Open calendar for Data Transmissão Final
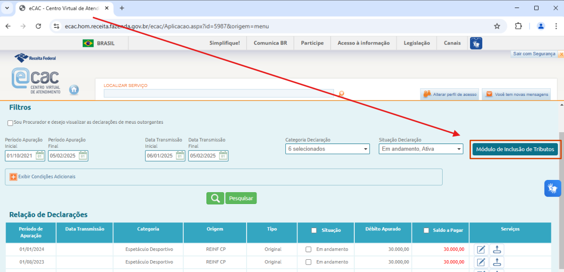Screen dimensions: 564x272 coord(223,156)
